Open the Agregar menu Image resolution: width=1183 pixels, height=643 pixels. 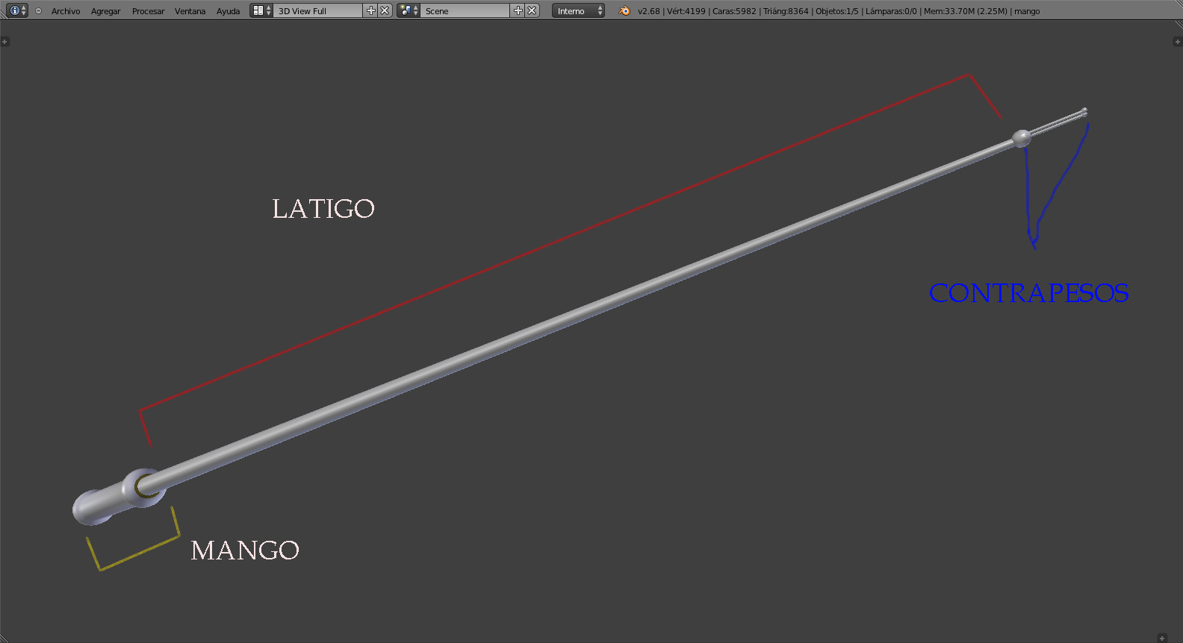[x=105, y=11]
